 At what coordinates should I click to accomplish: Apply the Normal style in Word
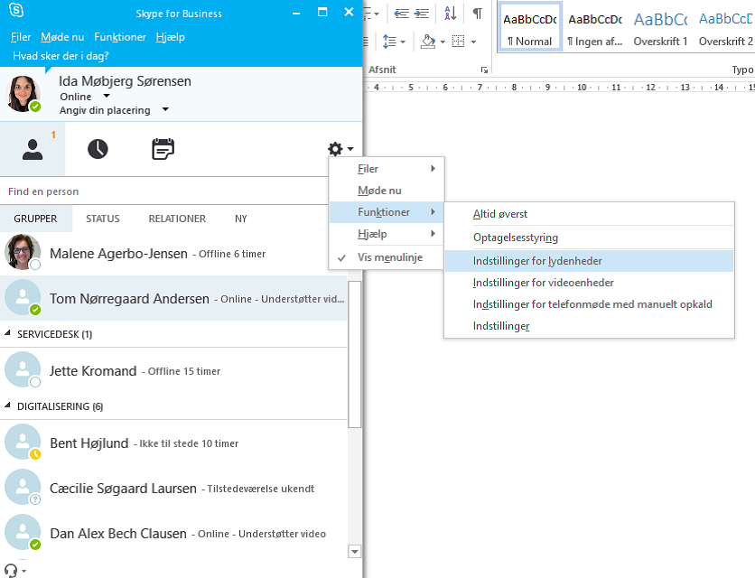(529, 27)
